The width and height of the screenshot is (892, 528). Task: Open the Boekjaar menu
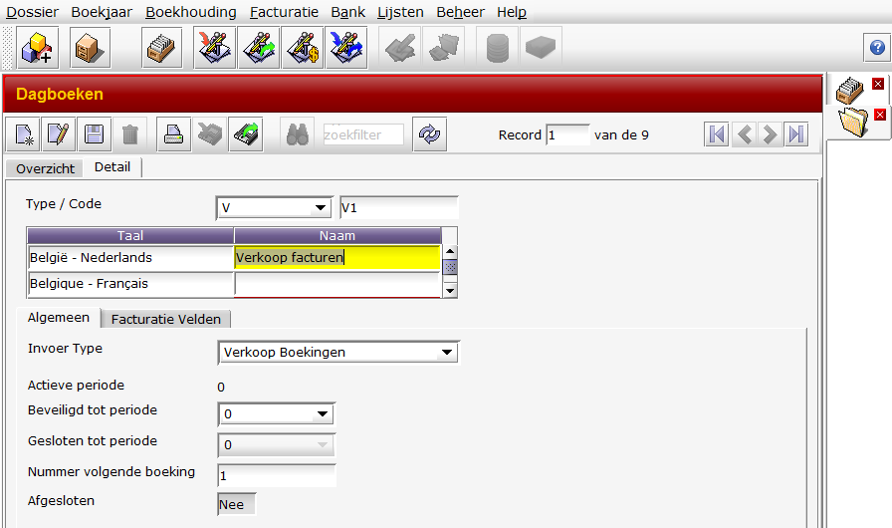pos(102,12)
